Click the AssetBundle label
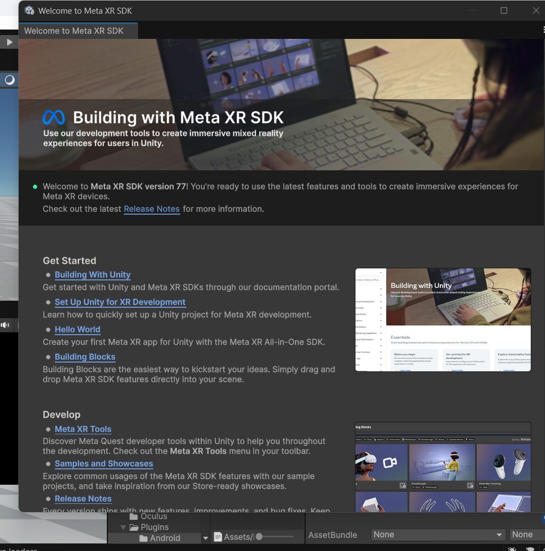 pos(332,535)
